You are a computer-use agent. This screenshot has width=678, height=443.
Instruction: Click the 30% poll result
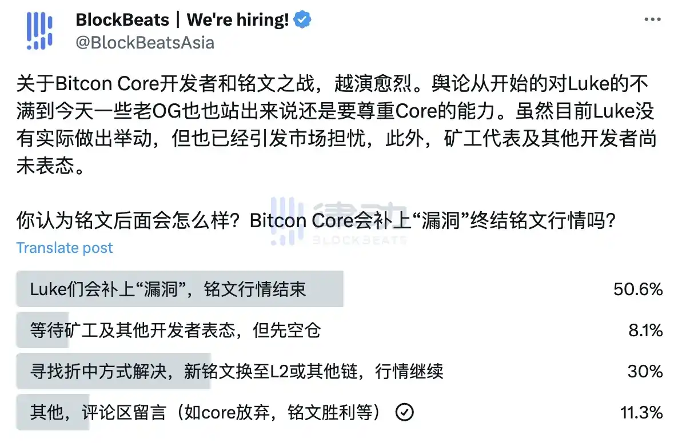click(x=645, y=372)
